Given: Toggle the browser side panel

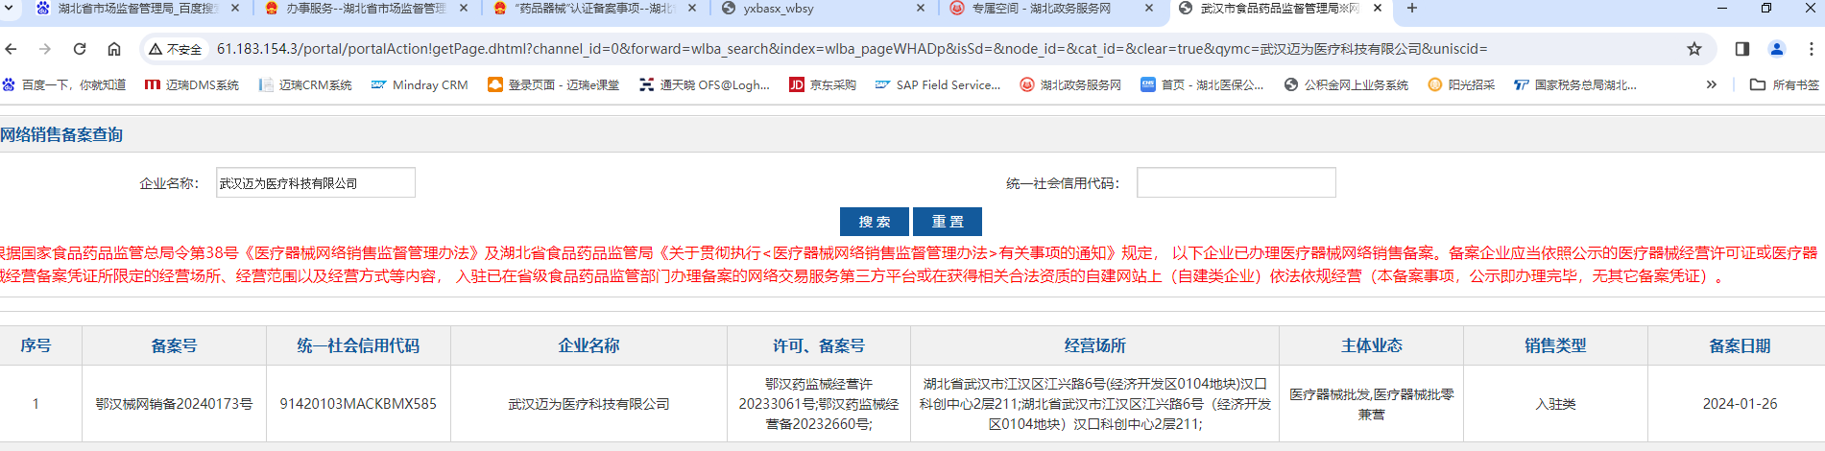Looking at the screenshot, I should tap(1742, 49).
